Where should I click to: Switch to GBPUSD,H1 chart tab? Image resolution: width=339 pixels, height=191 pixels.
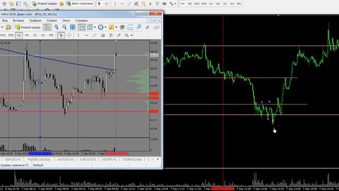pyautogui.click(x=13, y=159)
